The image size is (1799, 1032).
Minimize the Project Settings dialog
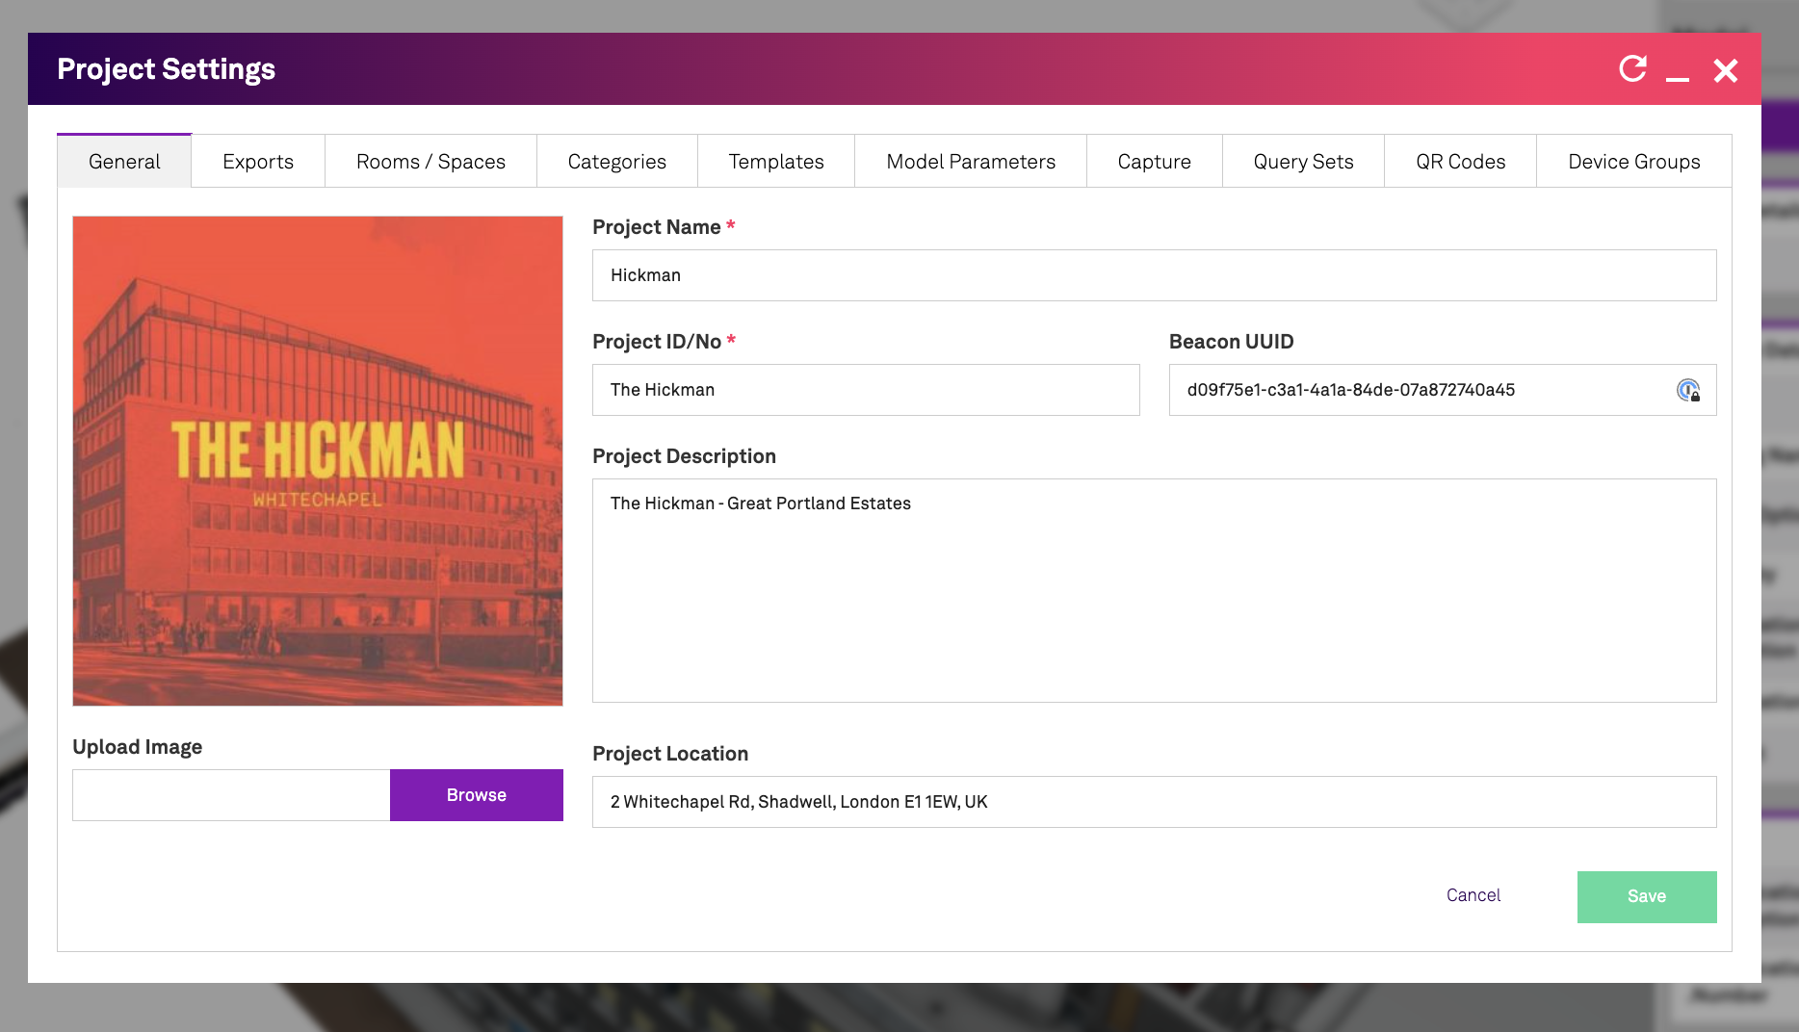1678,71
